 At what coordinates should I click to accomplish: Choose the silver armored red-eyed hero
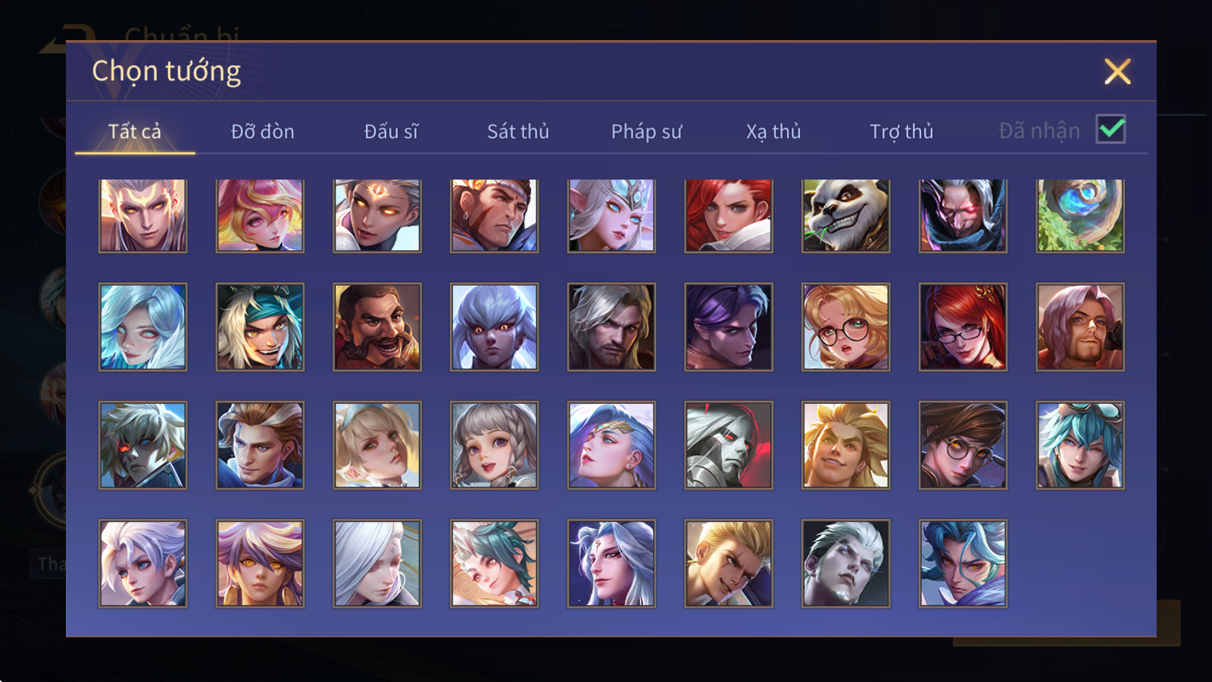729,445
